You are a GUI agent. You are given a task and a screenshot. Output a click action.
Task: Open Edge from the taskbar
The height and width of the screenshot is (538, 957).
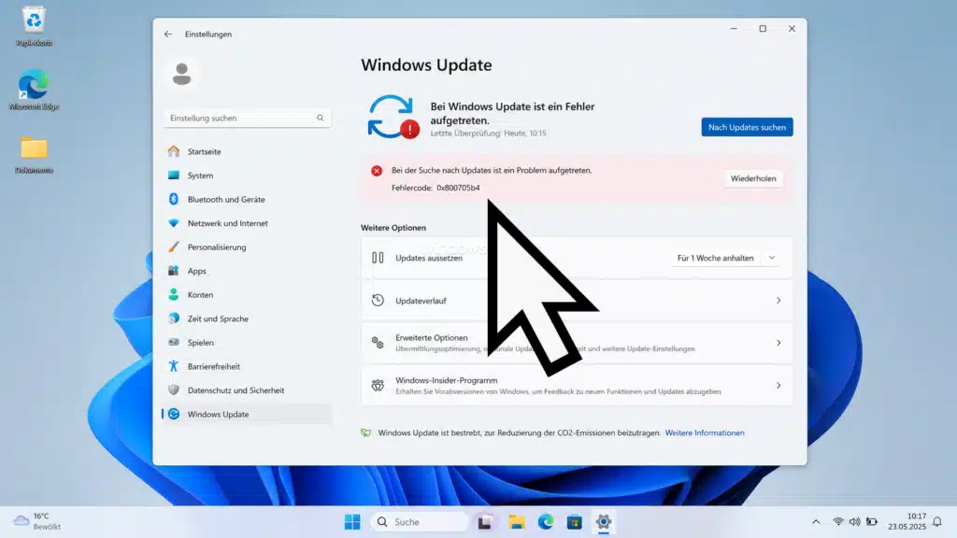pos(545,522)
